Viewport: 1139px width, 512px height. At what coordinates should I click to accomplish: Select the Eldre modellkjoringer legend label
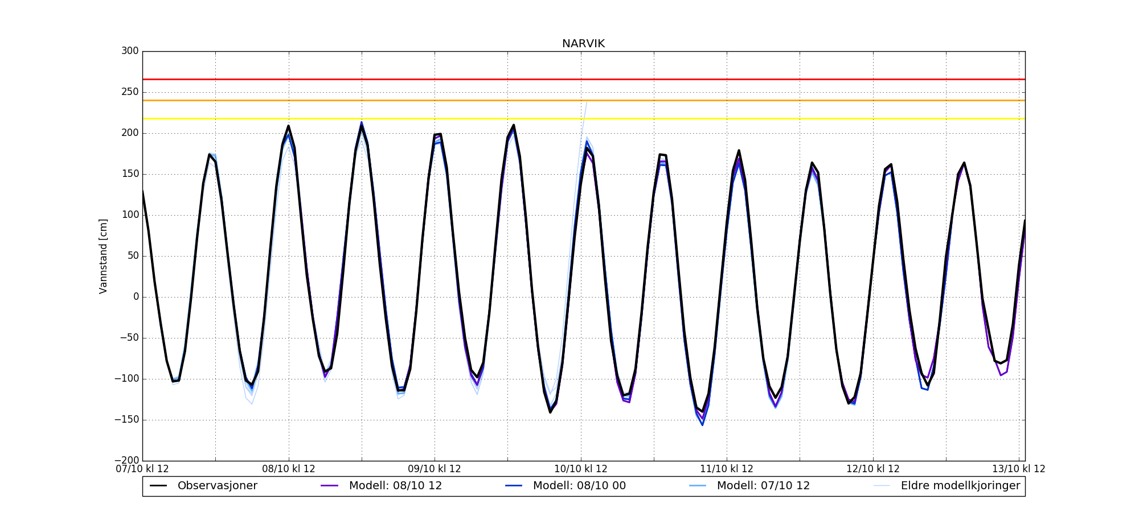click(x=960, y=486)
